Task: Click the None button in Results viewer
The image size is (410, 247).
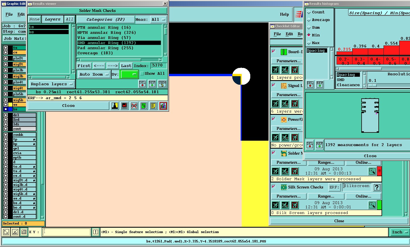Action: click(34, 19)
